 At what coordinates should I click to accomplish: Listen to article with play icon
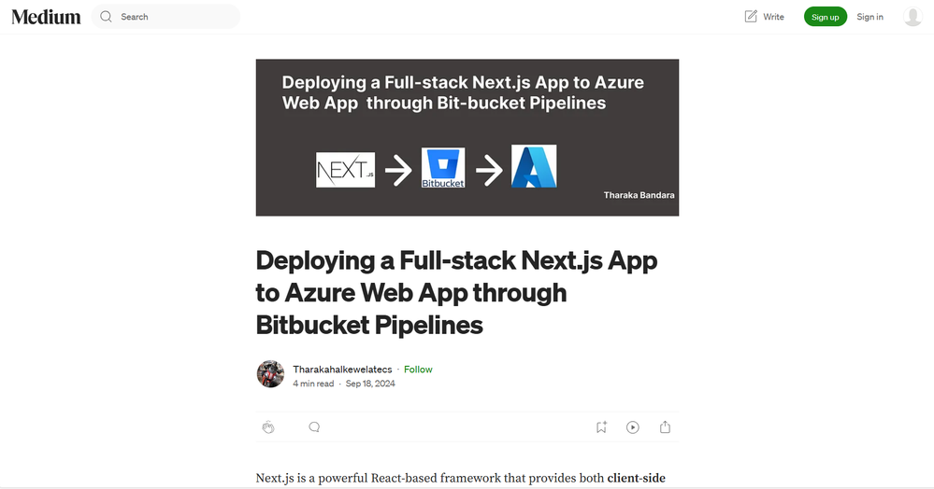(633, 427)
